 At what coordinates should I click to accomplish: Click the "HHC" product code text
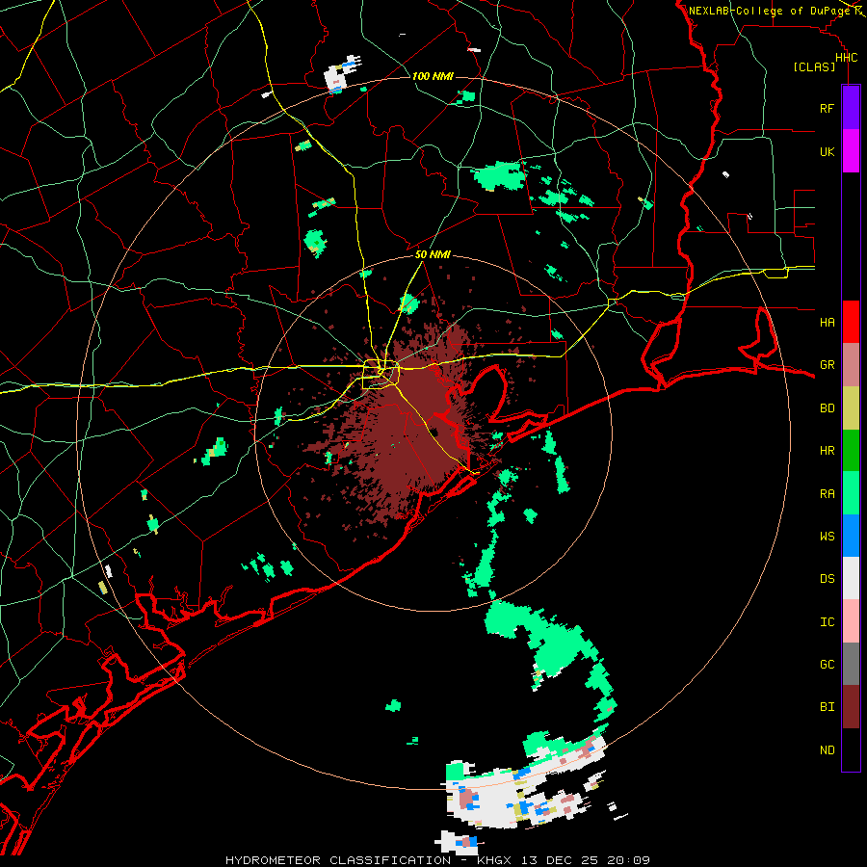tap(846, 58)
